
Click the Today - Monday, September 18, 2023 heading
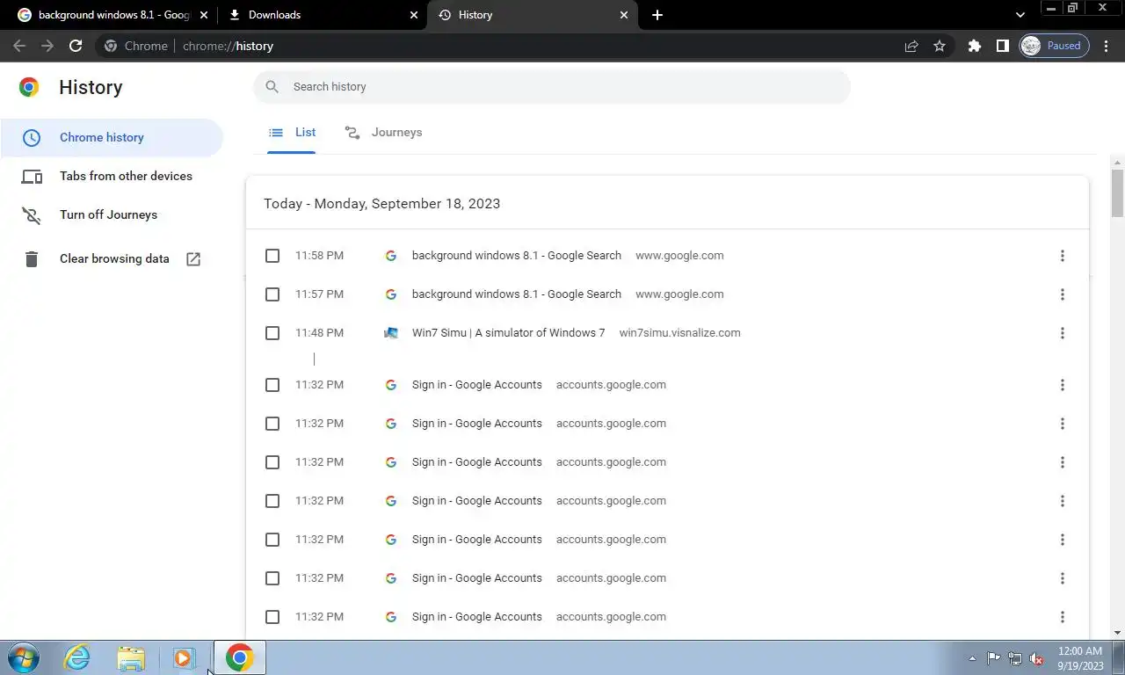click(x=382, y=203)
